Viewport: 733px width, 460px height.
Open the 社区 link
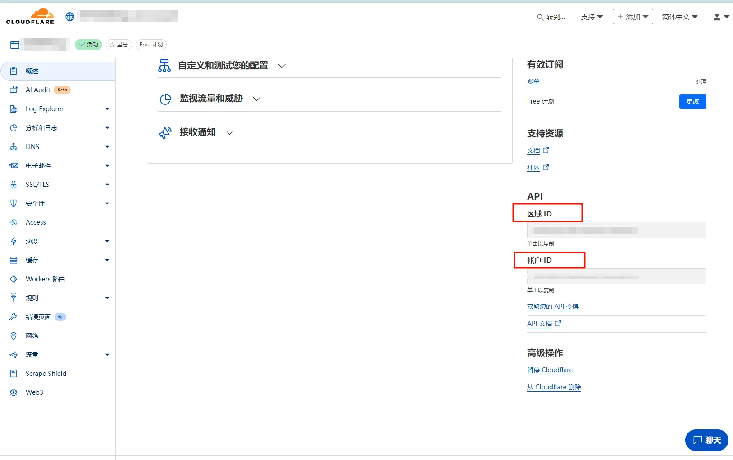click(x=538, y=167)
